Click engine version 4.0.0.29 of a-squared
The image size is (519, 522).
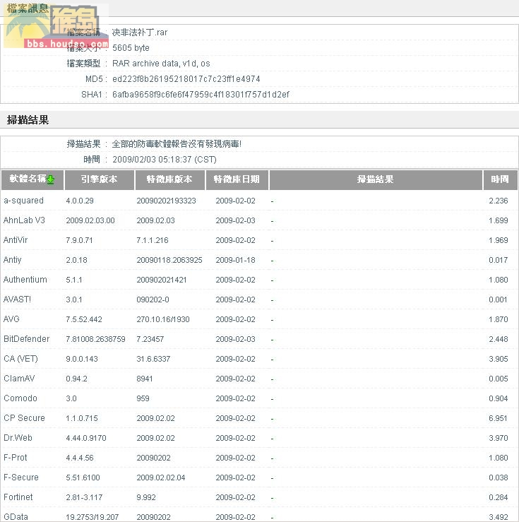pyautogui.click(x=80, y=201)
